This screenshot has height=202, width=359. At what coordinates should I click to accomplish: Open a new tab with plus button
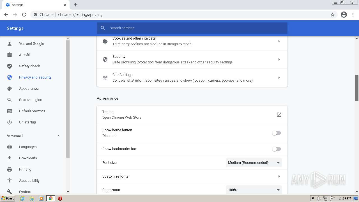[76, 5]
